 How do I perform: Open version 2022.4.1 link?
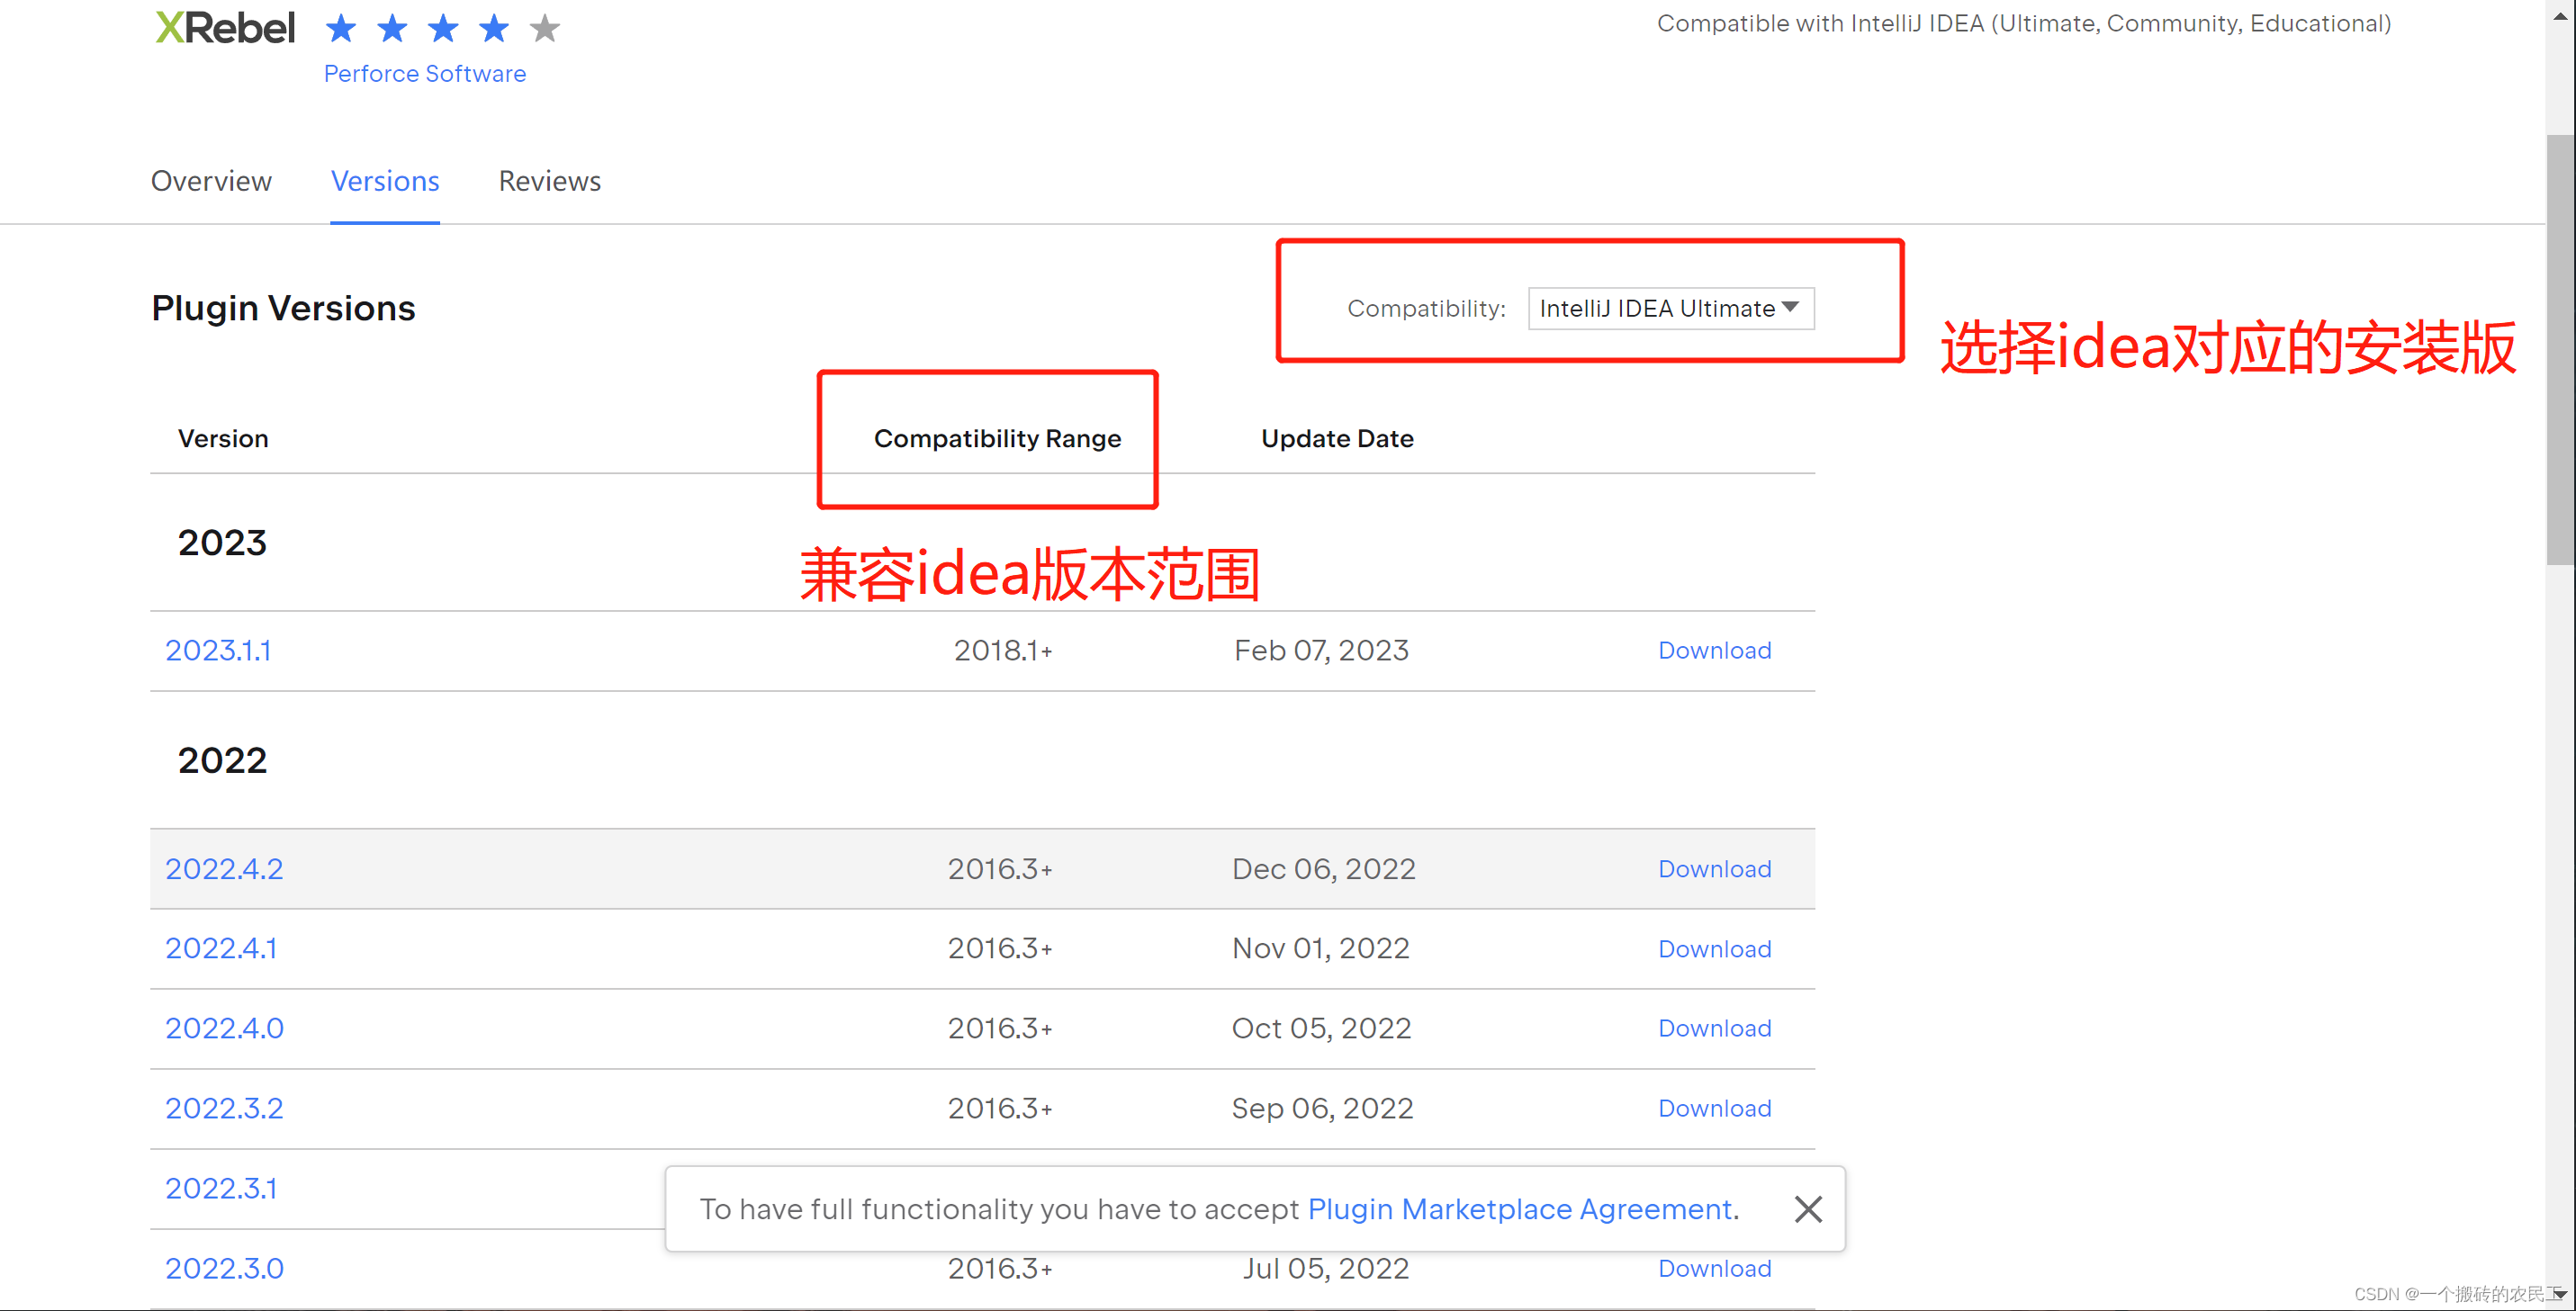[x=221, y=948]
